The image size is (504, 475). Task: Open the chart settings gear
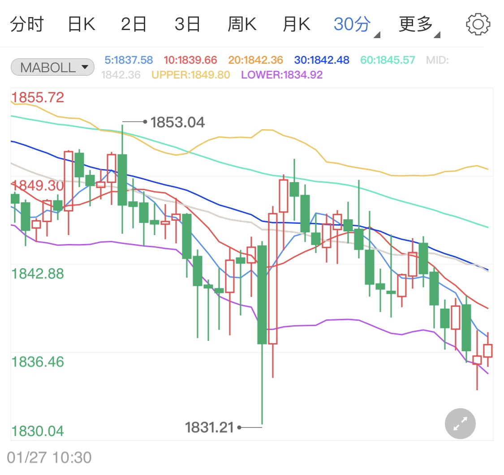click(x=478, y=23)
